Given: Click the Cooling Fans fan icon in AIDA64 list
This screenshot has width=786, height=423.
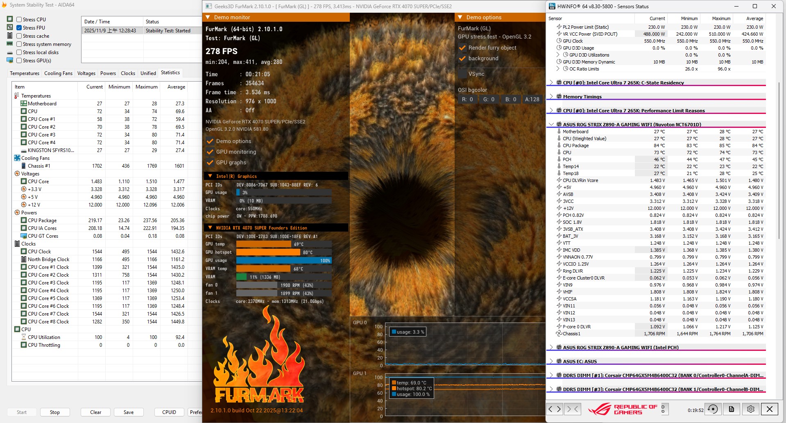Looking at the screenshot, I should (x=17, y=158).
